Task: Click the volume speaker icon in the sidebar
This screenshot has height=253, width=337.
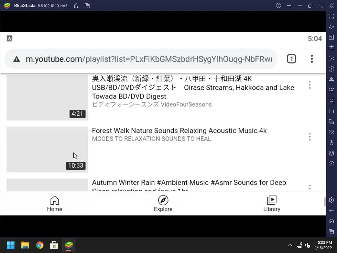Action: click(x=331, y=27)
